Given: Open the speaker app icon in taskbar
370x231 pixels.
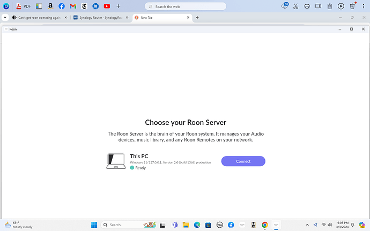Looking at the screenshot, I should point(254,225).
